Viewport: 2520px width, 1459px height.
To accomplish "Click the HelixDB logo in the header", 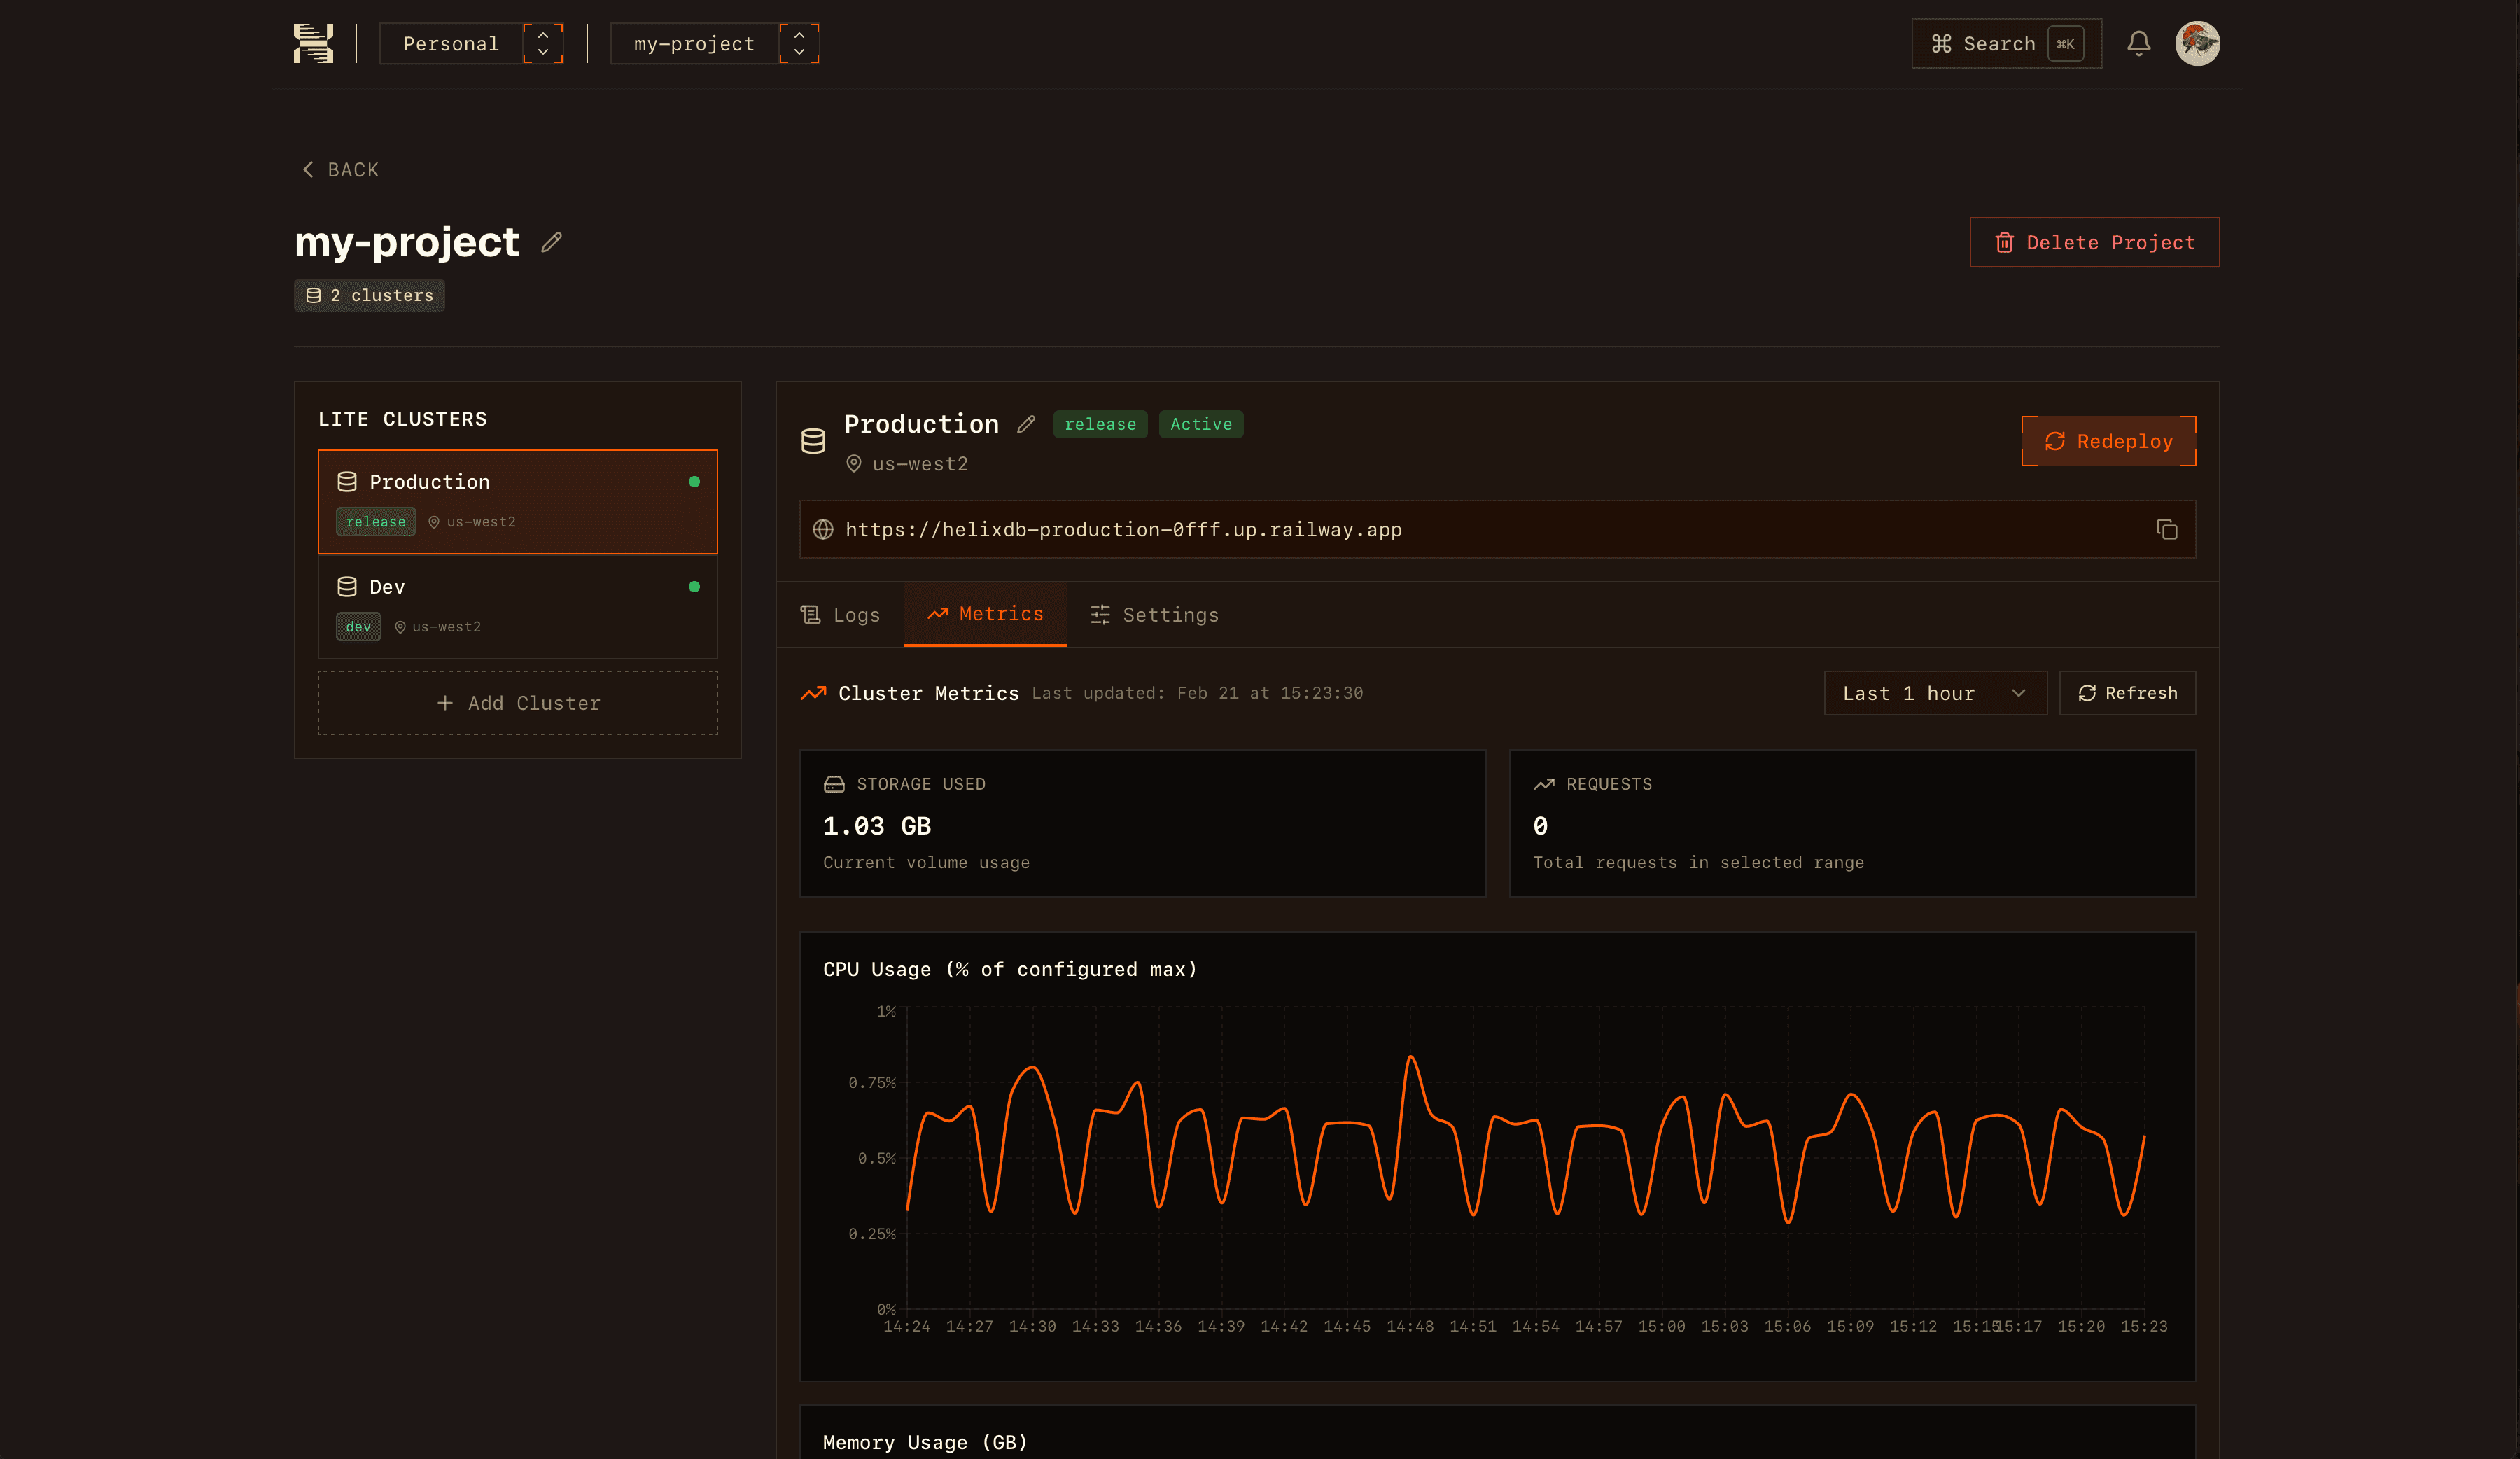I will click(x=315, y=43).
